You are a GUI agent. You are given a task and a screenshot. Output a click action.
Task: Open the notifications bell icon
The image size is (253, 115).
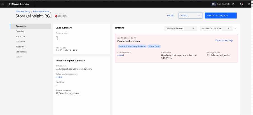(x=241, y=4)
